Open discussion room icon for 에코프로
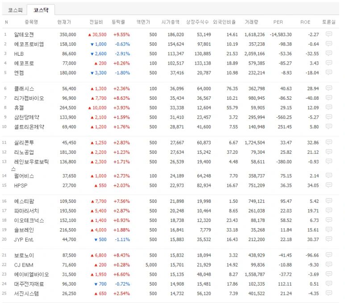 (329, 63)
